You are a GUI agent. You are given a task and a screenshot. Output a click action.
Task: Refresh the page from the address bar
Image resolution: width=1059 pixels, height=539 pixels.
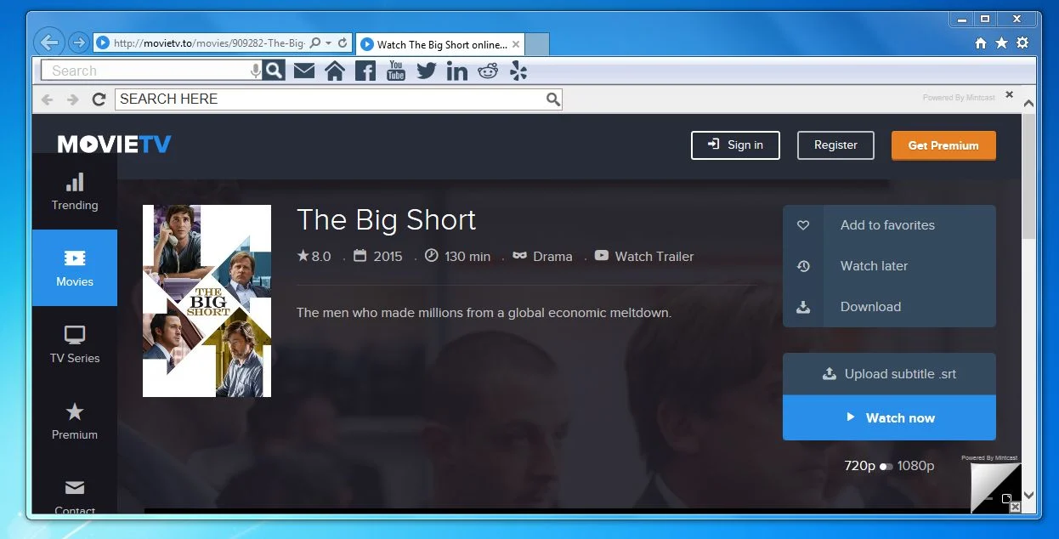tap(343, 43)
